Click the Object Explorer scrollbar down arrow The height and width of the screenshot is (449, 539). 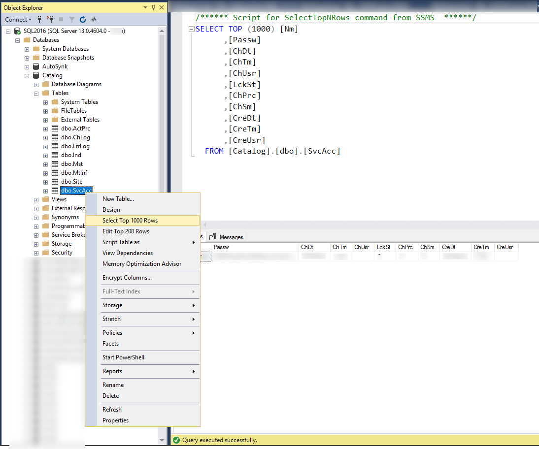[x=163, y=440]
